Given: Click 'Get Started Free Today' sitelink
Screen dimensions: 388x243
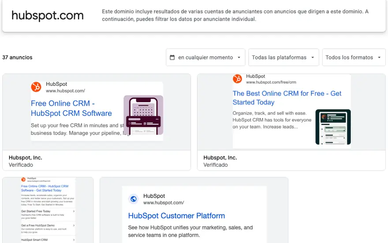Looking at the screenshot, I should pos(36,211).
